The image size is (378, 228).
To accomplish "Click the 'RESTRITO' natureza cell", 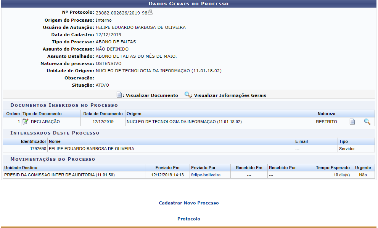I will pos(327,122).
